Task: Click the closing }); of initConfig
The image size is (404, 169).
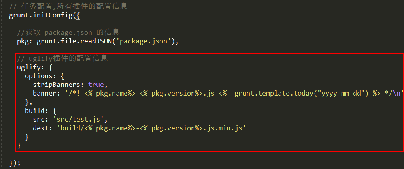Action: [x=15, y=163]
